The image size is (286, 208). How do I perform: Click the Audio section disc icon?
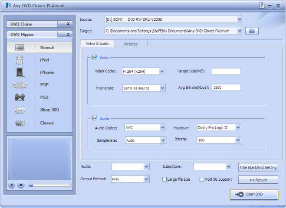[x=94, y=118]
